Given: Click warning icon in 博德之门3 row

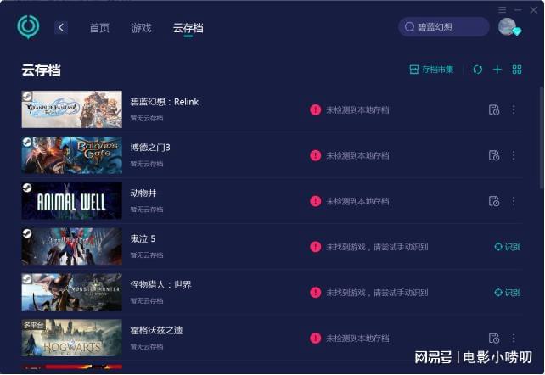Looking at the screenshot, I should pyautogui.click(x=315, y=155).
